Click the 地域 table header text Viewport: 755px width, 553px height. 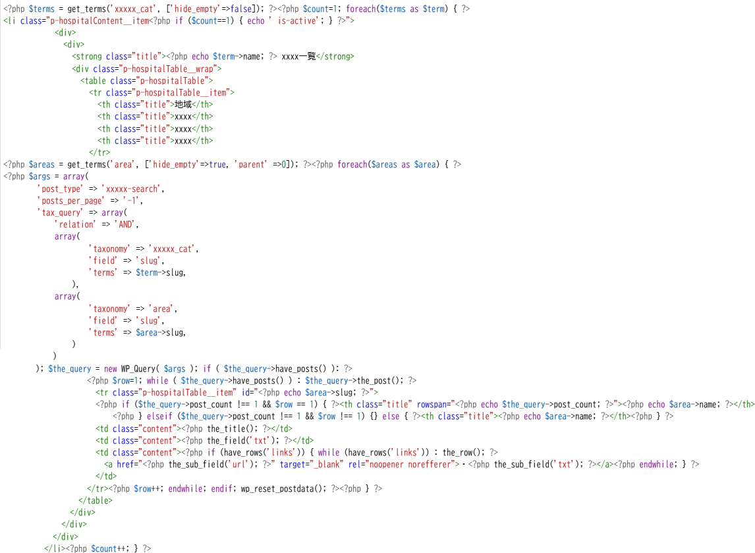pyautogui.click(x=182, y=105)
